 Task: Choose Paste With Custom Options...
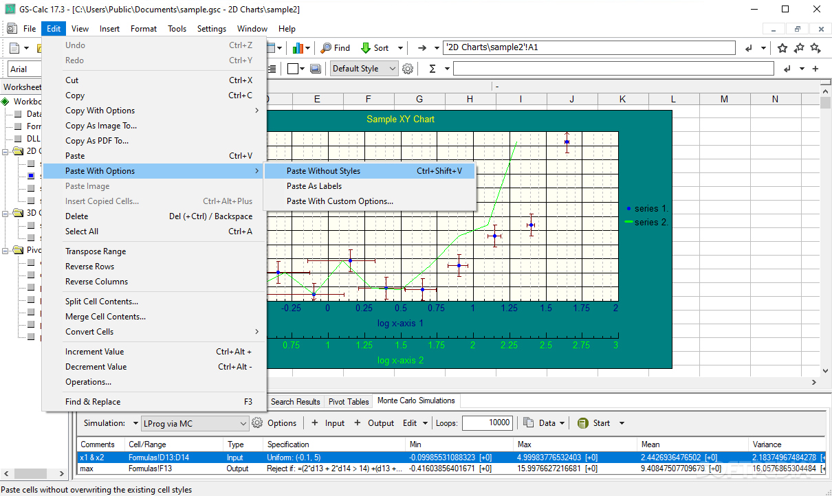pyautogui.click(x=370, y=201)
